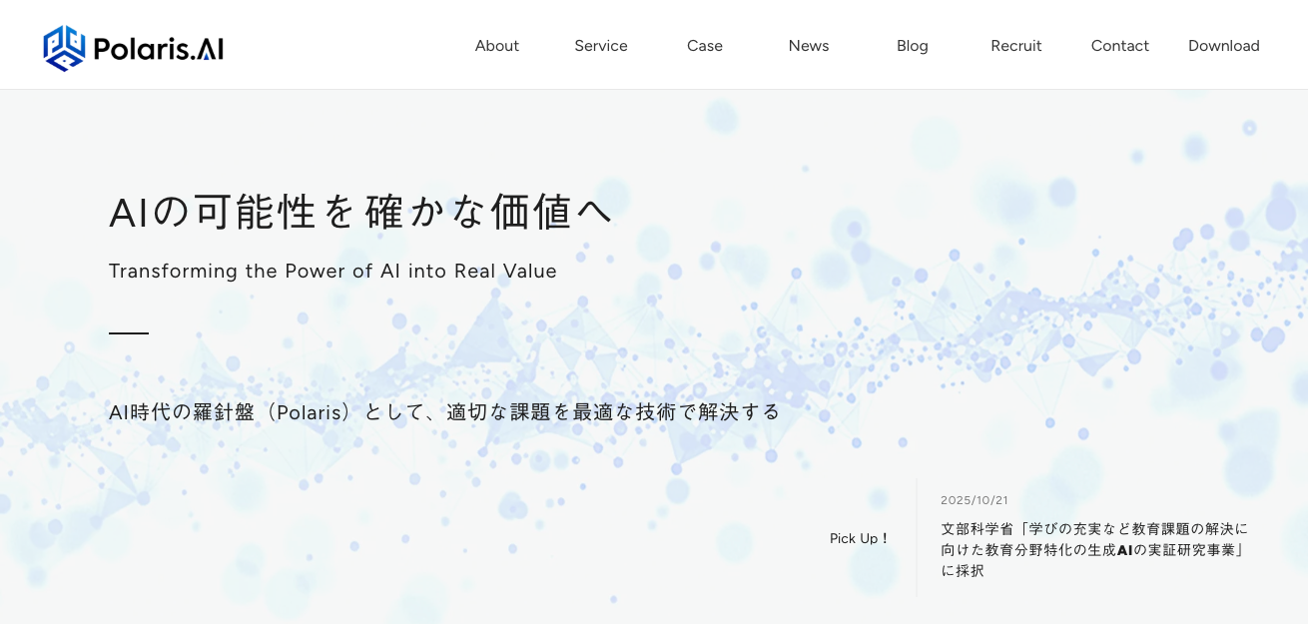The image size is (1308, 624).
Task: Click the Pick Up! label
Action: pos(858,538)
